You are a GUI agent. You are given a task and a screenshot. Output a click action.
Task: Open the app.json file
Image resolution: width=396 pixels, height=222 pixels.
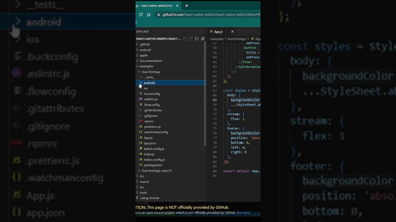(x=171, y=143)
